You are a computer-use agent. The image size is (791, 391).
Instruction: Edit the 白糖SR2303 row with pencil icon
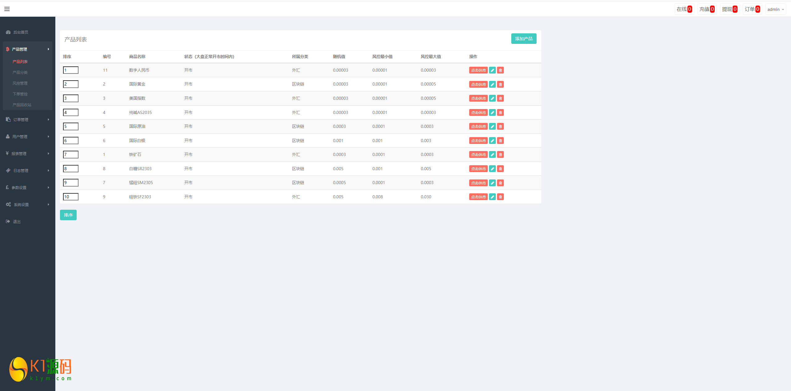point(492,169)
